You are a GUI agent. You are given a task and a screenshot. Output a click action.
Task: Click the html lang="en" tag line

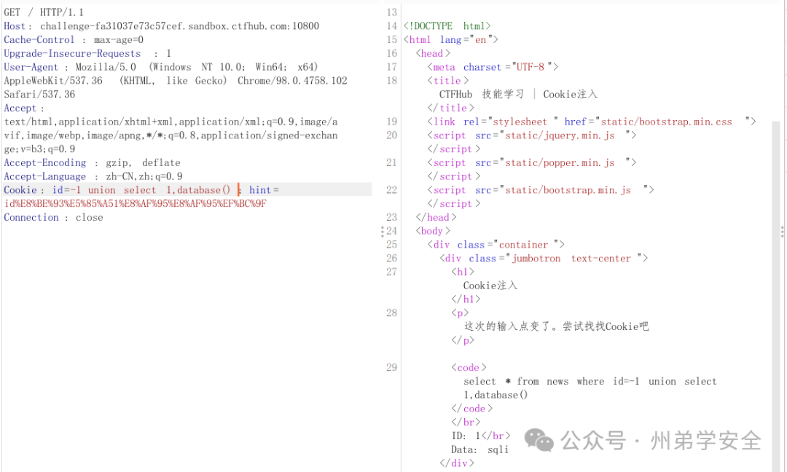click(x=451, y=39)
